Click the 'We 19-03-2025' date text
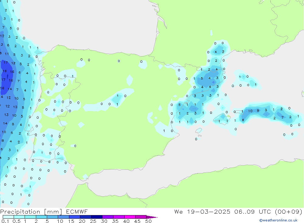The width and height of the screenshot is (304, 223). point(202,211)
